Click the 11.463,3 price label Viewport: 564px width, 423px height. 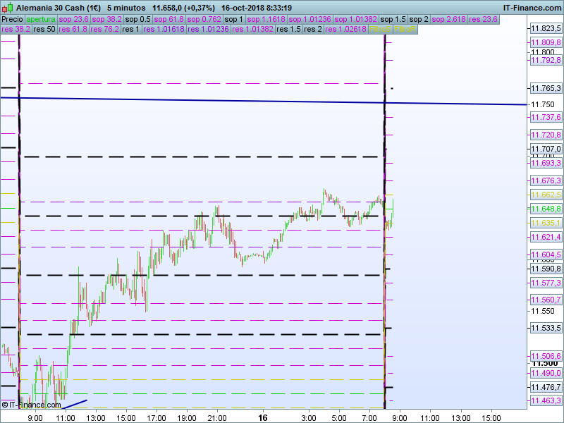tap(546, 400)
